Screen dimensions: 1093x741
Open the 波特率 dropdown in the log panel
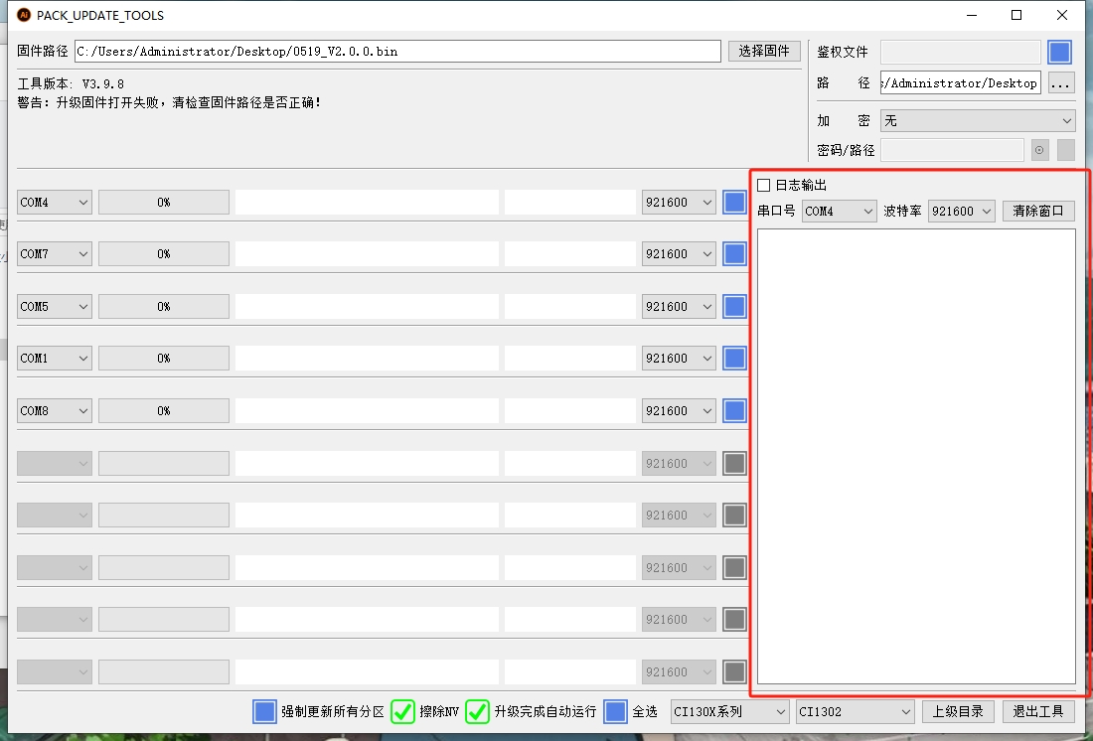pos(961,211)
